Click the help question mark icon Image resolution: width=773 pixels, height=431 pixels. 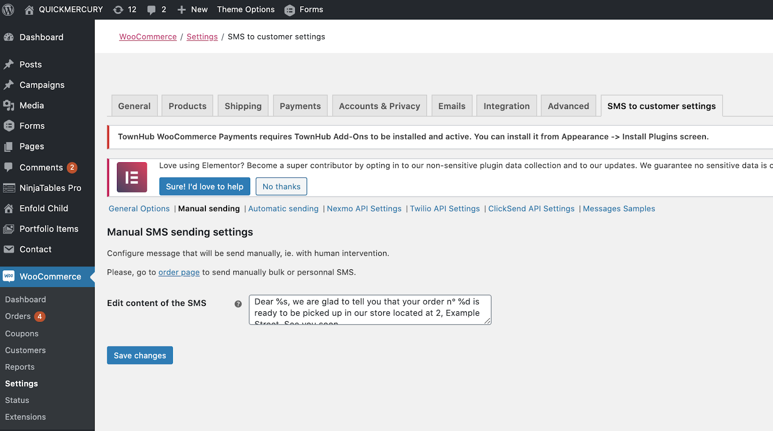tap(238, 304)
